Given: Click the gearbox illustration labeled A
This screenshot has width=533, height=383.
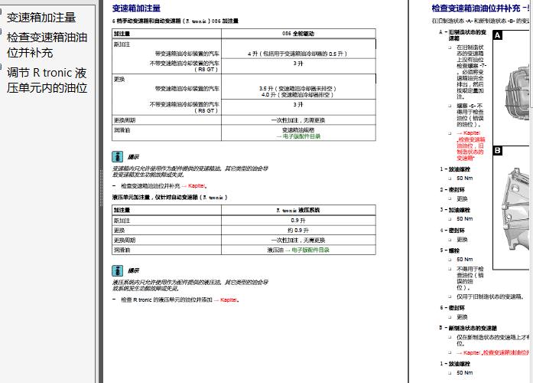Looking at the screenshot, I should point(513,88).
